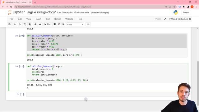Open the Cell menu
The width and height of the screenshot is (199, 112).
pos(48,19)
